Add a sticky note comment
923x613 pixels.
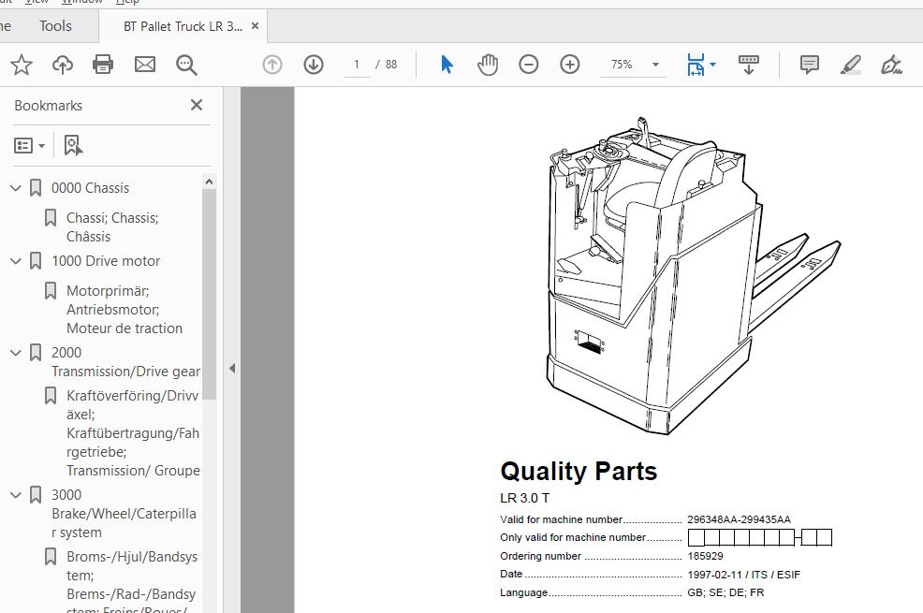tap(810, 65)
